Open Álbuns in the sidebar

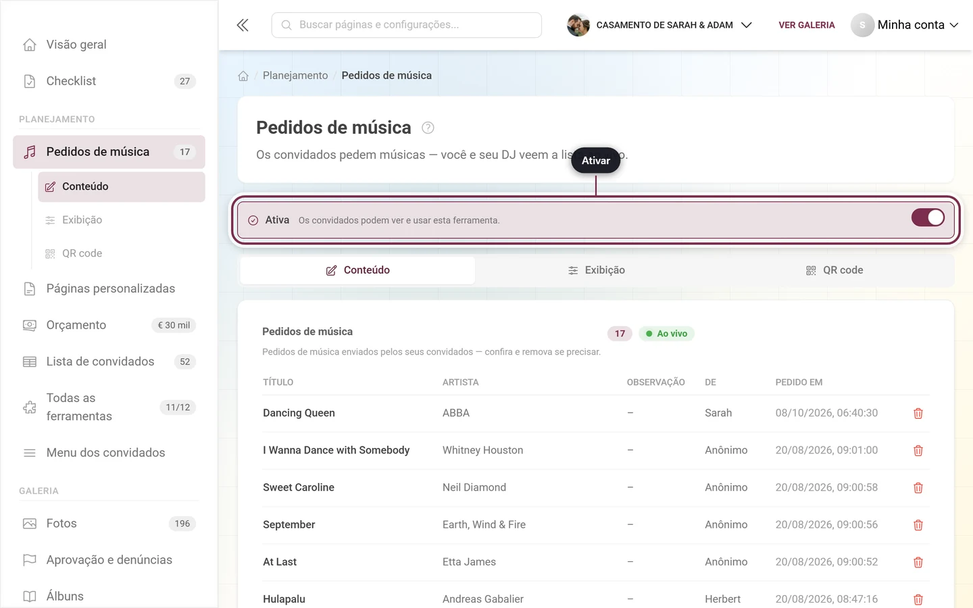pos(109,597)
